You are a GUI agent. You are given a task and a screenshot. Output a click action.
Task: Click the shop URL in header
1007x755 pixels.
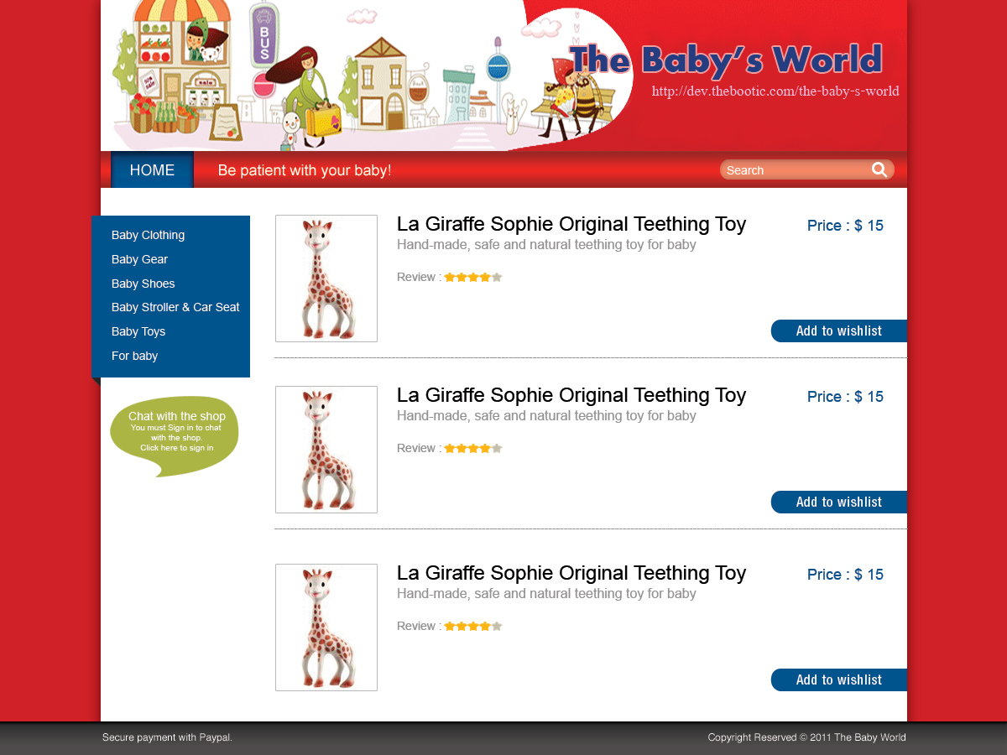[x=775, y=91]
